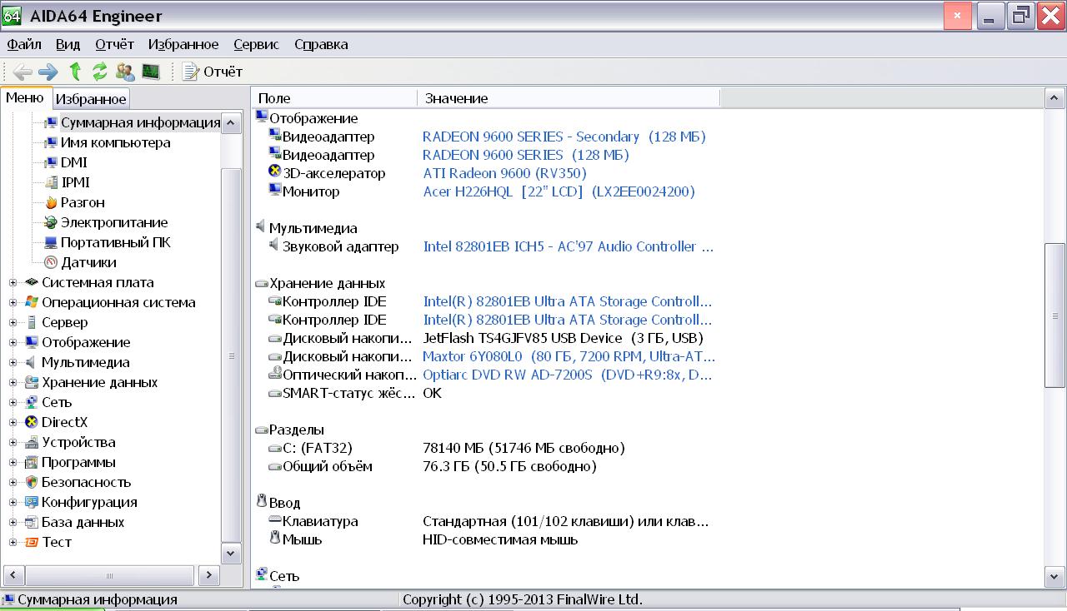Open the Вид menu

68,44
